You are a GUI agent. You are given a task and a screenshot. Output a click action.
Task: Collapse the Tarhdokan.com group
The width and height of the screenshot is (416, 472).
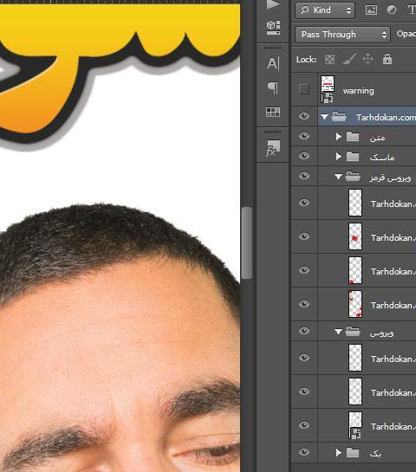click(324, 117)
